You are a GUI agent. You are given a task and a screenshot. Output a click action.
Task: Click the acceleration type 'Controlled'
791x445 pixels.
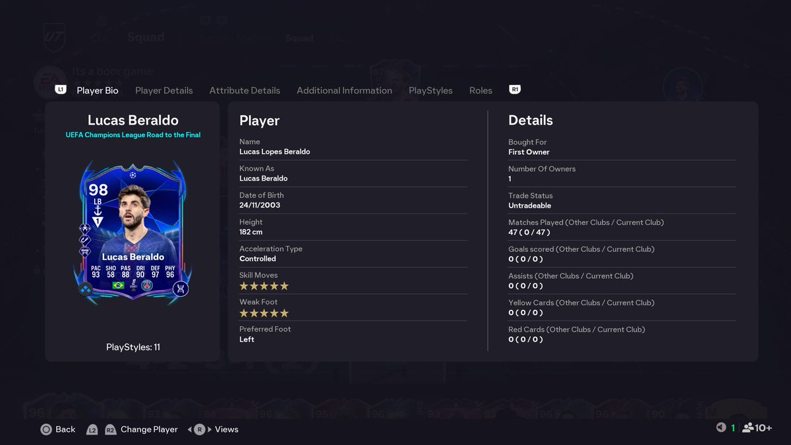258,259
